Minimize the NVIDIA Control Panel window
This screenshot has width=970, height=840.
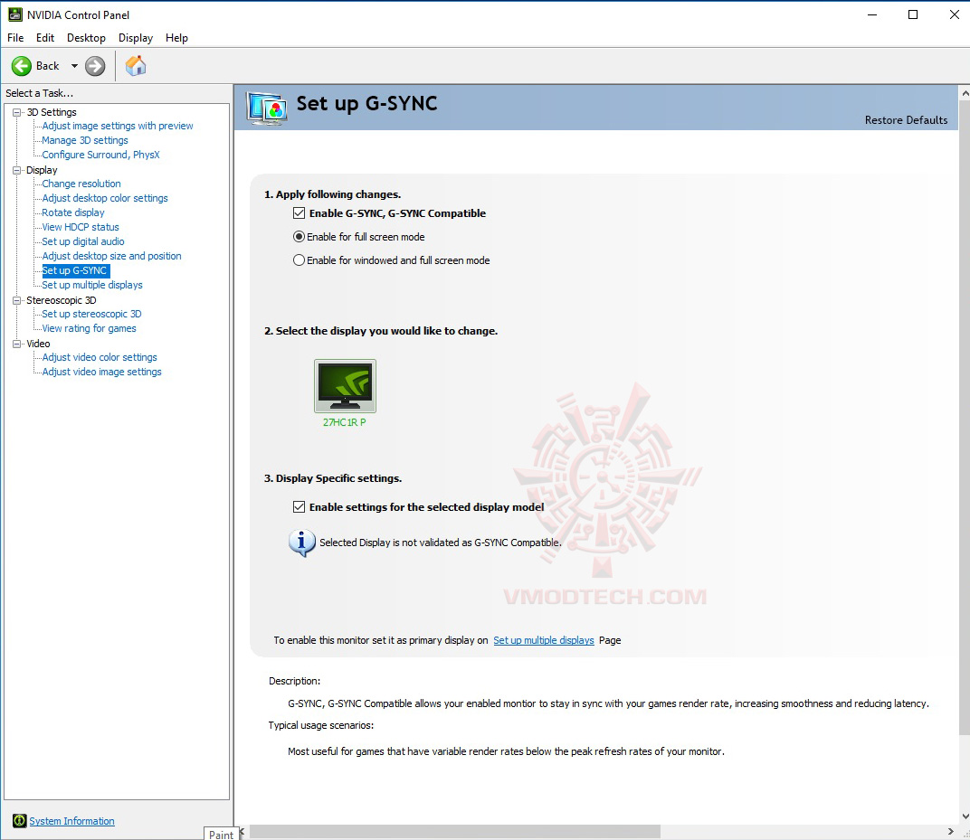pos(872,14)
